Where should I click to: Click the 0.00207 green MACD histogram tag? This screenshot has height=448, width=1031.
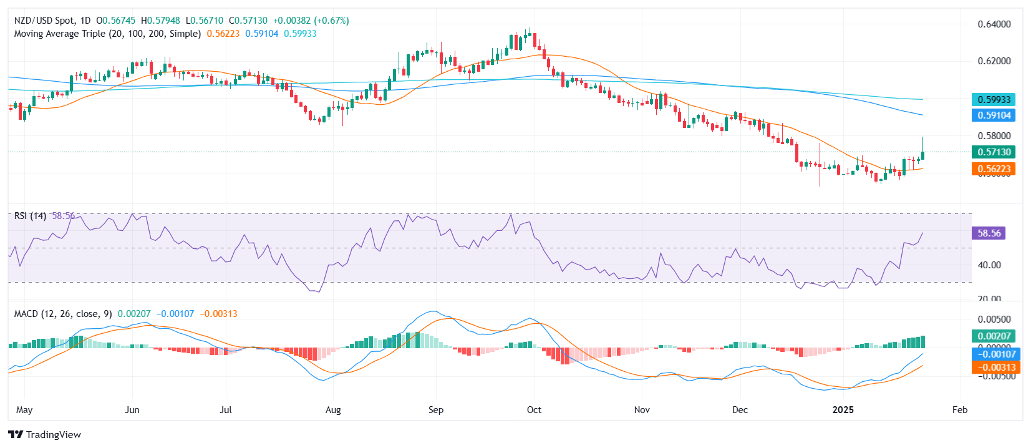994,336
